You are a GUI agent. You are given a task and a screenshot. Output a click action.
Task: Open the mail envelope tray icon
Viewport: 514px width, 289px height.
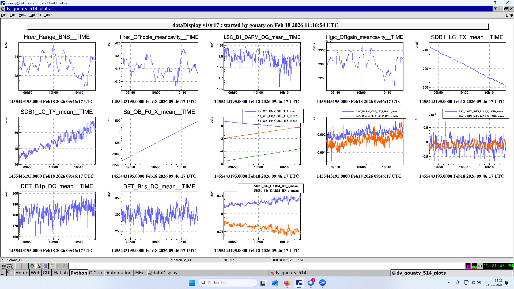(480, 266)
